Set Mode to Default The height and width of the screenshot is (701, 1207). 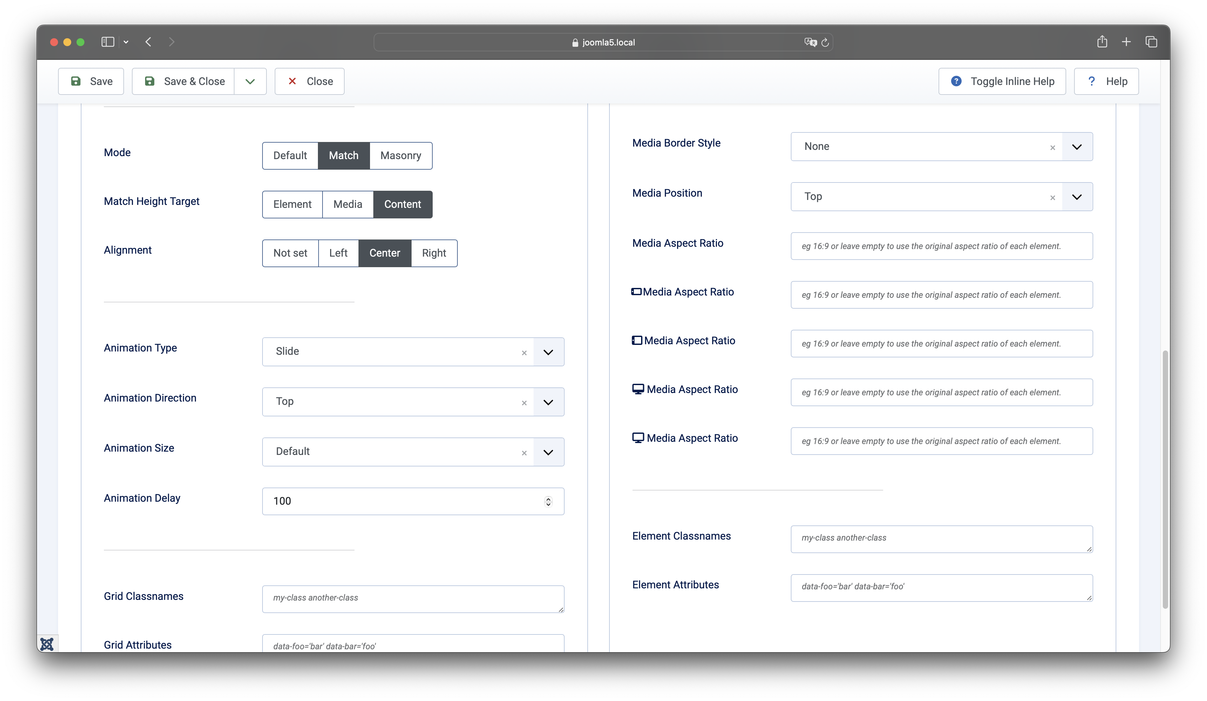click(x=290, y=155)
